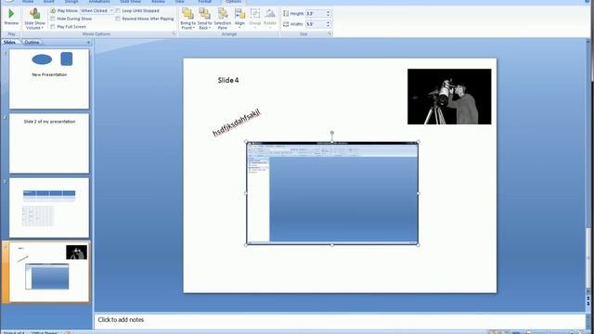The height and width of the screenshot is (334, 594).
Task: Click the Send to Back dropdown arrow
Action: (210, 28)
